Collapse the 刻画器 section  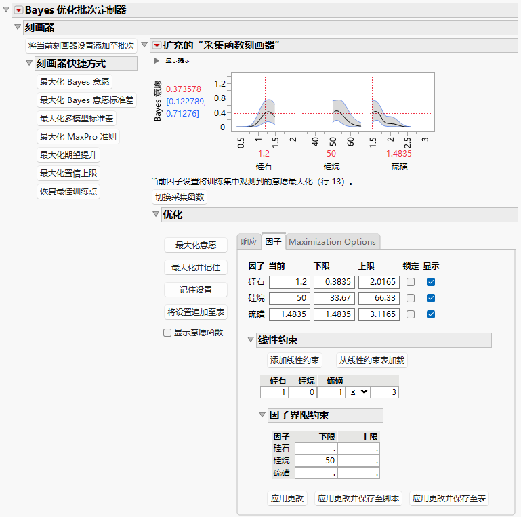(18, 27)
